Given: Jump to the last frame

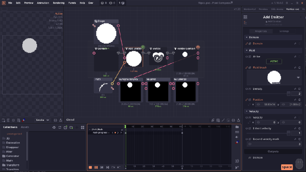Looking at the screenshot, I should point(107,167).
